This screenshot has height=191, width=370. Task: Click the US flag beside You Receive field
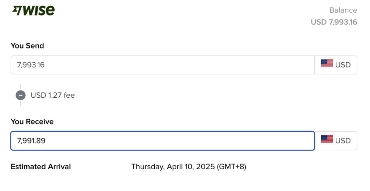pos(327,139)
